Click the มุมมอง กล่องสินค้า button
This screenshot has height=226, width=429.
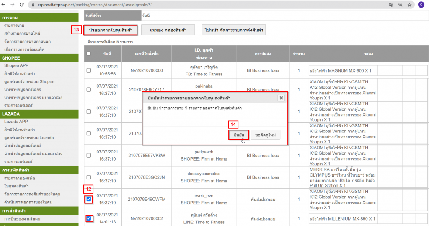click(x=168, y=30)
